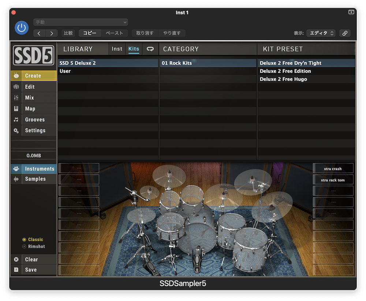This screenshot has height=301, width=366.
Task: Click the floor tom drum in kit
Action: coord(251,250)
